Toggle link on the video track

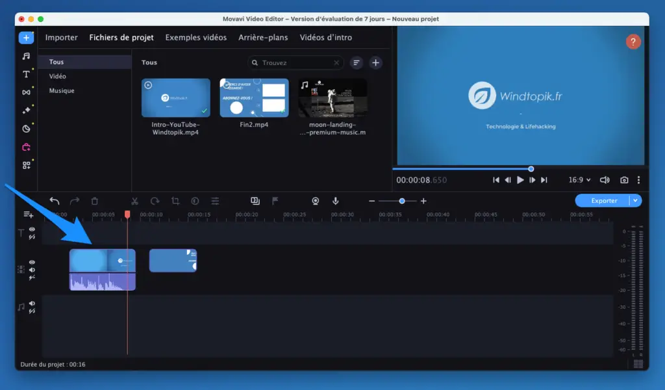click(x=32, y=278)
